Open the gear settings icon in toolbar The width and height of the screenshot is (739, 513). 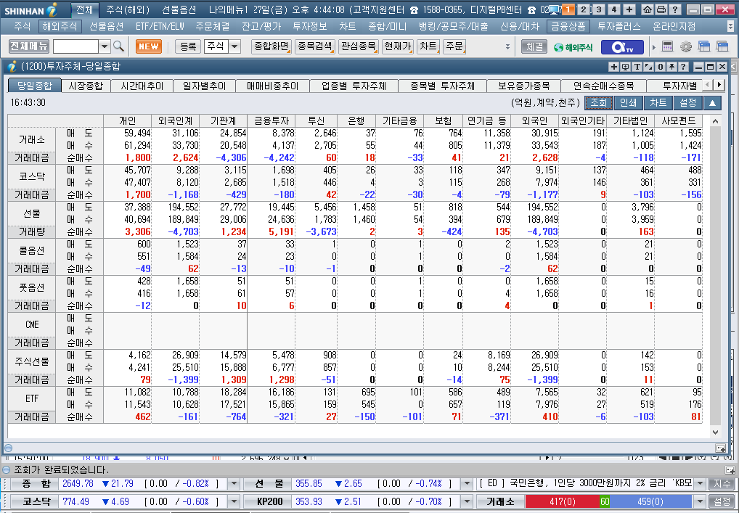686,46
